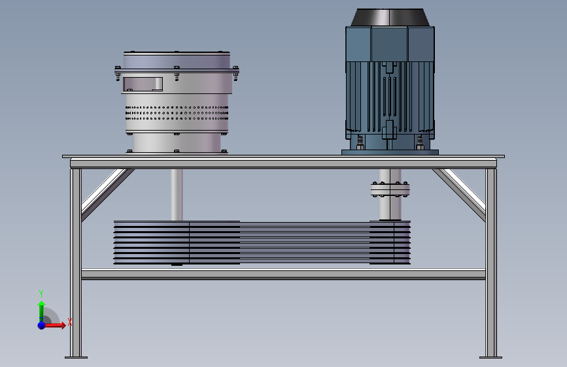
Task: Click the blue Z axis ball of the triad
Action: tap(41, 325)
